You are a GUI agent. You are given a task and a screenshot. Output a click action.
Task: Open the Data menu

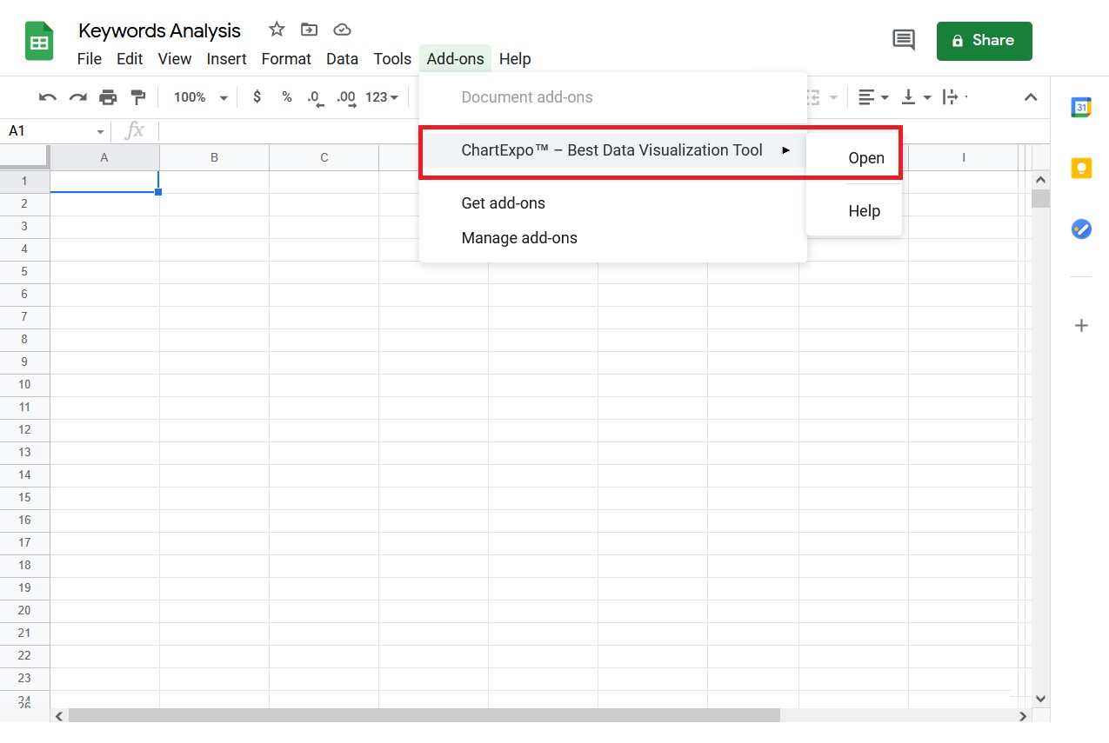click(x=342, y=59)
